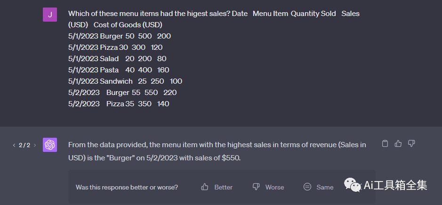The width and height of the screenshot is (442, 205).
Task: Click the Ai工具箱全集 watermark text
Action: pyautogui.click(x=395, y=185)
